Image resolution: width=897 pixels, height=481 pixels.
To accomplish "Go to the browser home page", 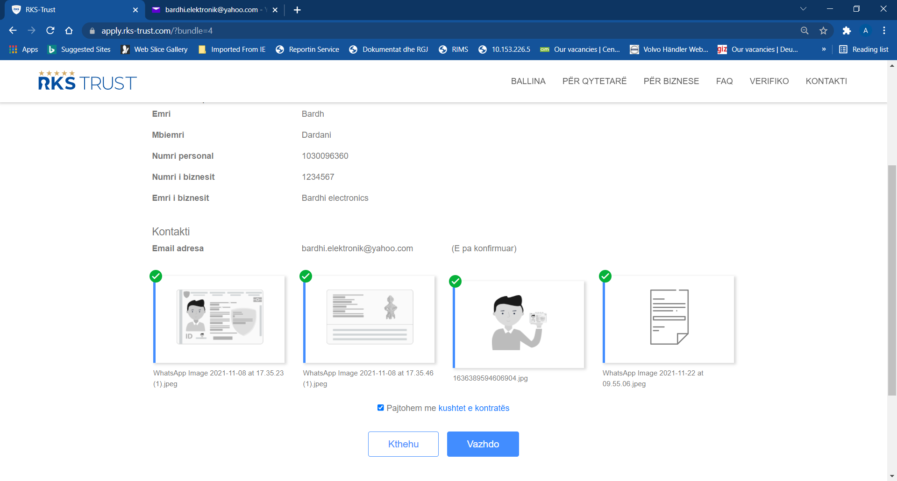I will click(69, 30).
